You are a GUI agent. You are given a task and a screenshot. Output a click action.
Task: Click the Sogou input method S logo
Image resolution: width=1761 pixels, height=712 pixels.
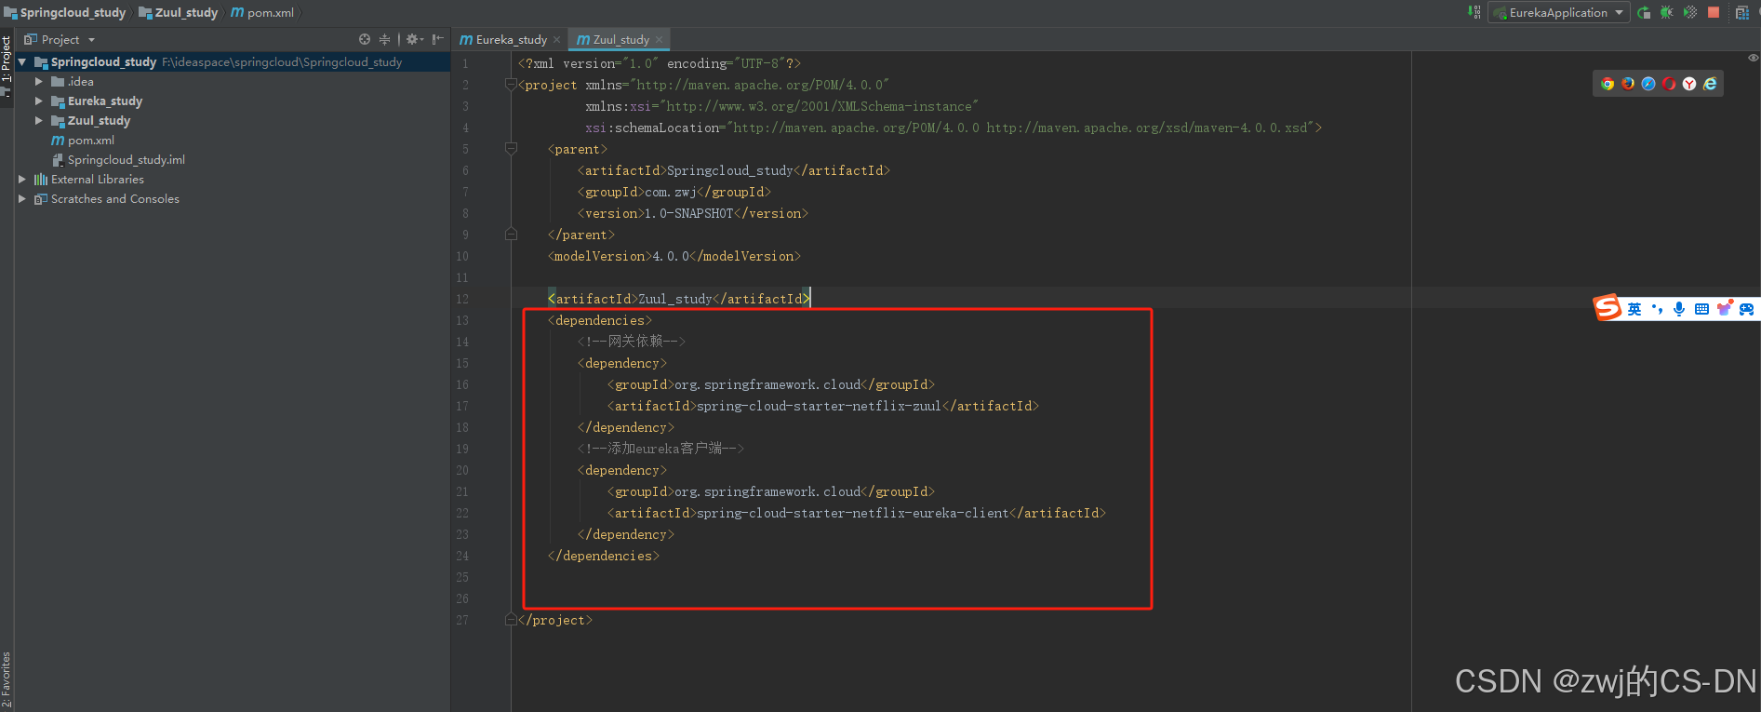(1608, 308)
